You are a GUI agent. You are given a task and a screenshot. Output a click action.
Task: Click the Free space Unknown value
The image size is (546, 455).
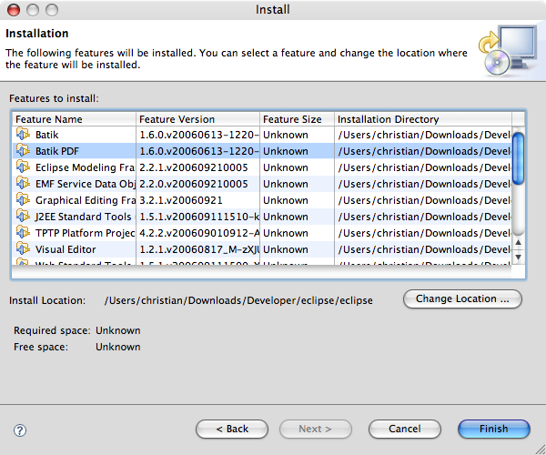pyautogui.click(x=118, y=347)
